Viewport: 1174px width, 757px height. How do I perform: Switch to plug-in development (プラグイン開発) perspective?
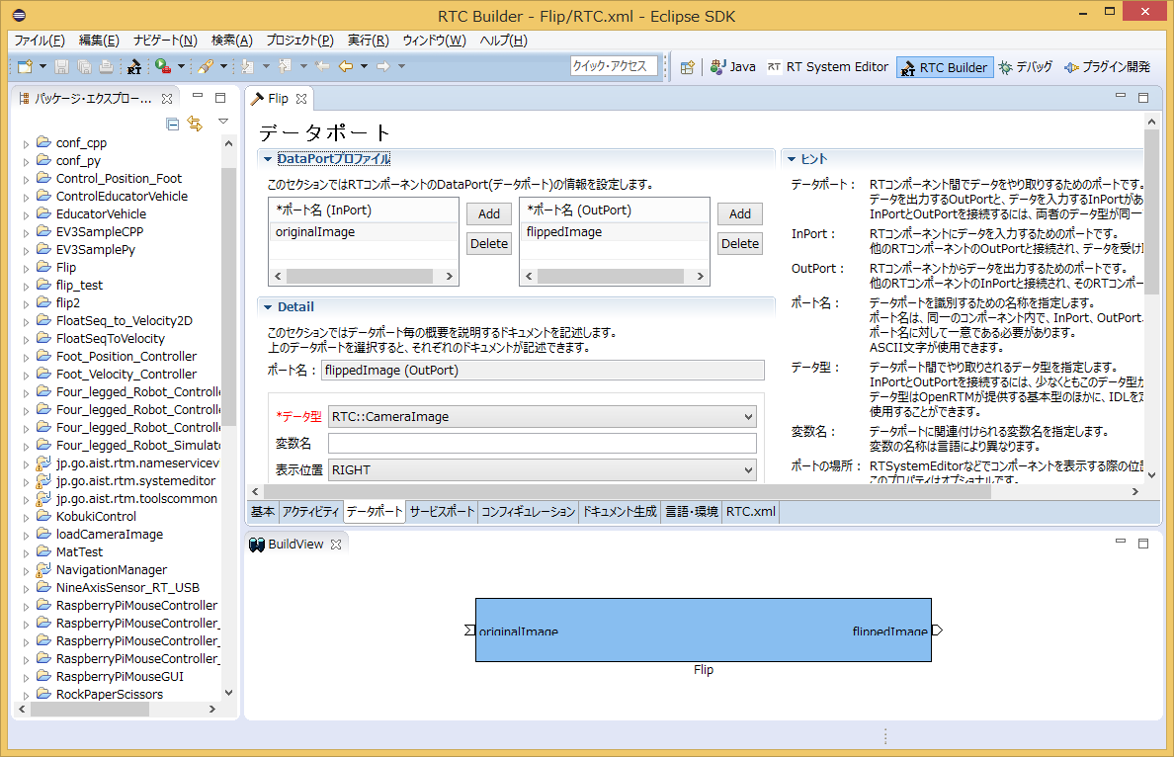1108,66
